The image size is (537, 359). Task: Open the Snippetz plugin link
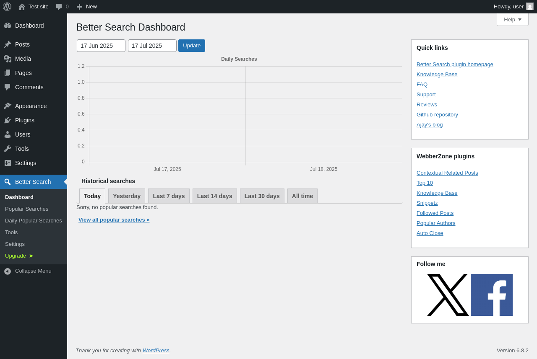point(427,203)
